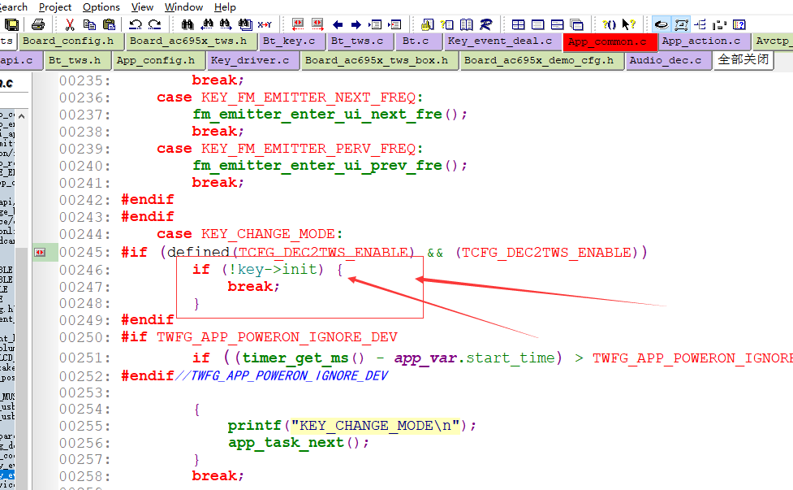
Task: Click the symbol panel scroll-up arrow
Action: 21,116
